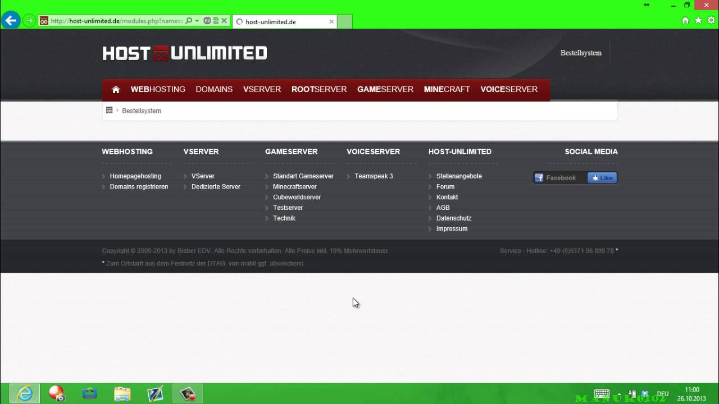Image resolution: width=719 pixels, height=404 pixels.
Task: Open browser Tools gear icon
Action: coord(711,20)
